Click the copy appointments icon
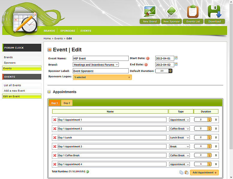 pos(181,172)
